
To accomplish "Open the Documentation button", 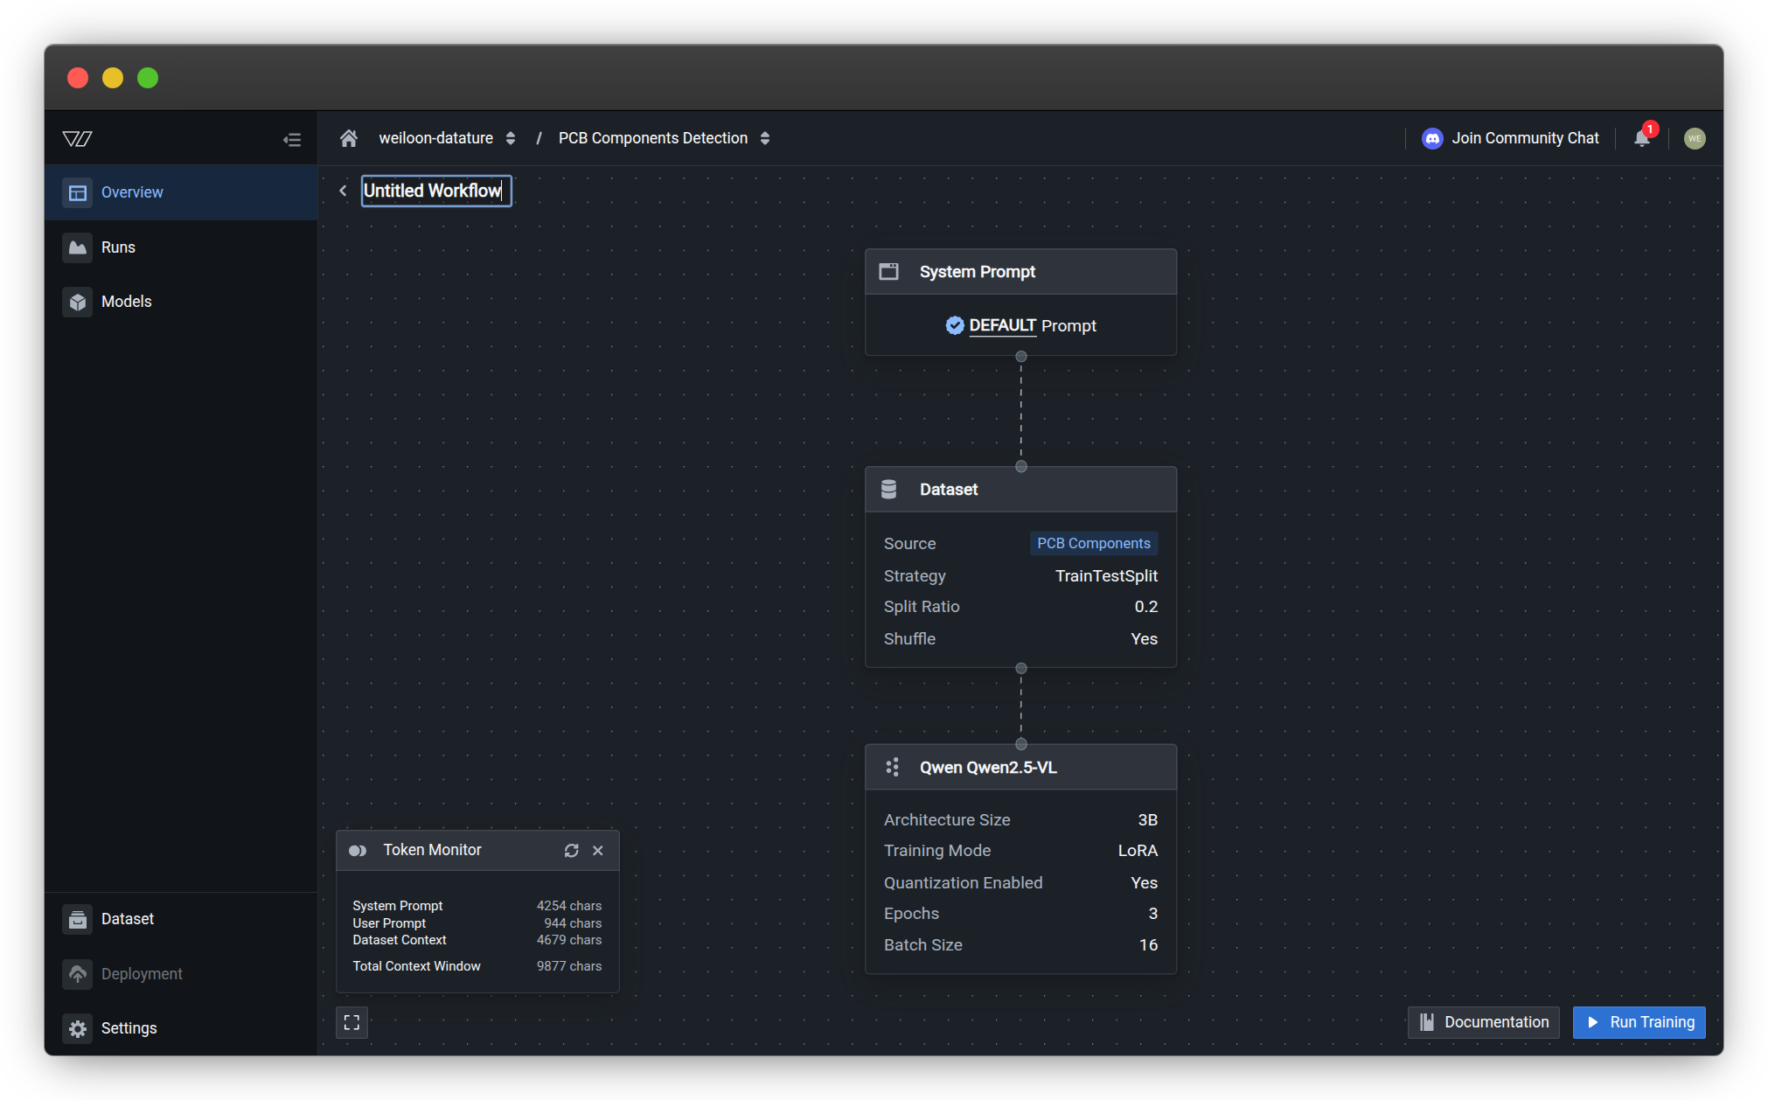I will click(x=1483, y=1022).
